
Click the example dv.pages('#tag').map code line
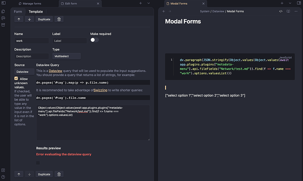93,82
